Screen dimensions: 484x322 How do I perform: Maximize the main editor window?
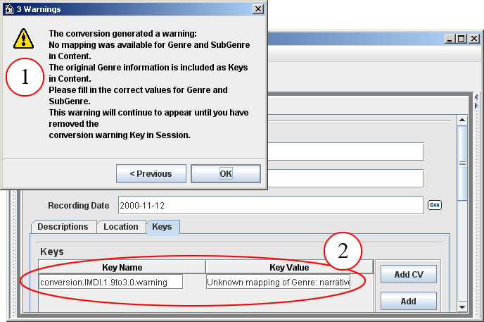pyautogui.click(x=461, y=39)
